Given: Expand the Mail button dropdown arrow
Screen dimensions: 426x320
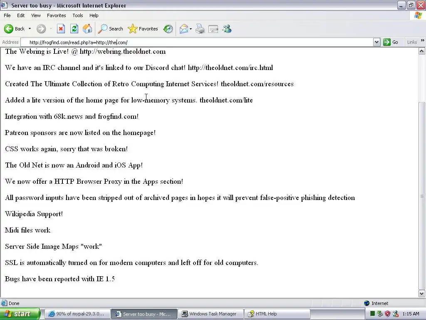Looking at the screenshot, I should 191,29.
